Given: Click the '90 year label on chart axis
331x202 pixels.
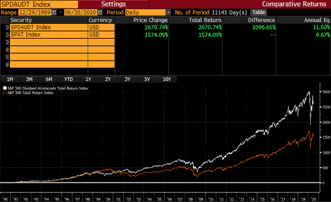Looking at the screenshot, I should point(5,199).
